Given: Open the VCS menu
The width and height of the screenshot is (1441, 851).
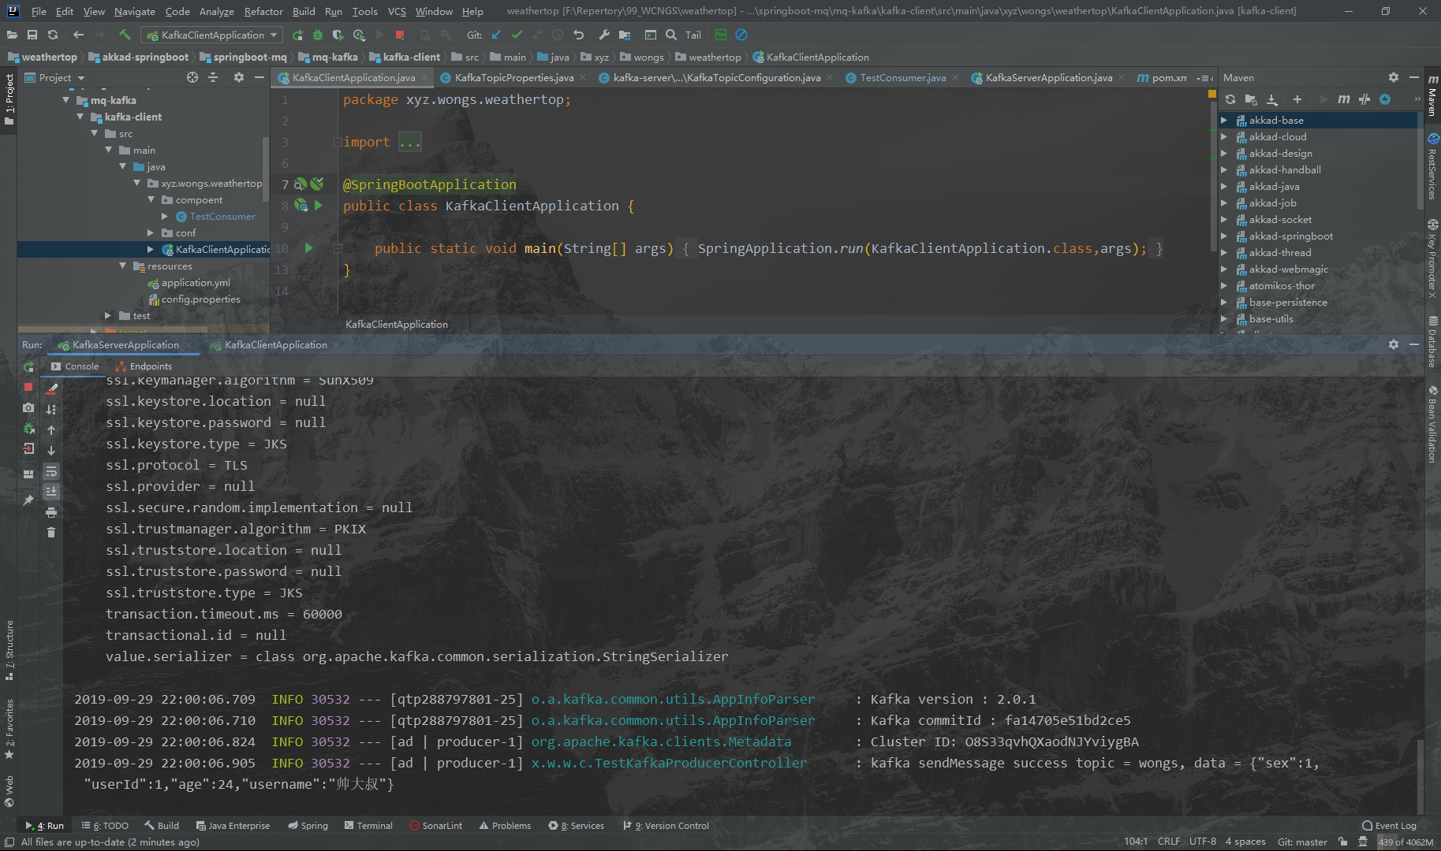Looking at the screenshot, I should coord(397,11).
